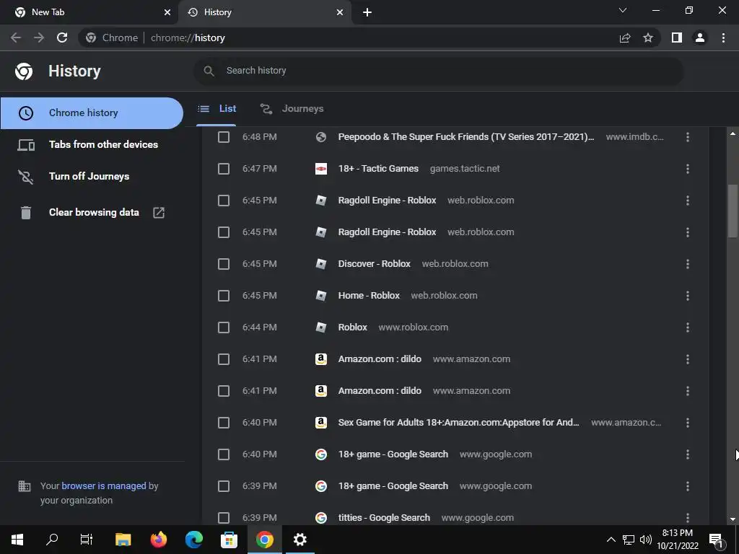The height and width of the screenshot is (554, 739).
Task: Click the browser forward arrow
Action: click(39, 38)
